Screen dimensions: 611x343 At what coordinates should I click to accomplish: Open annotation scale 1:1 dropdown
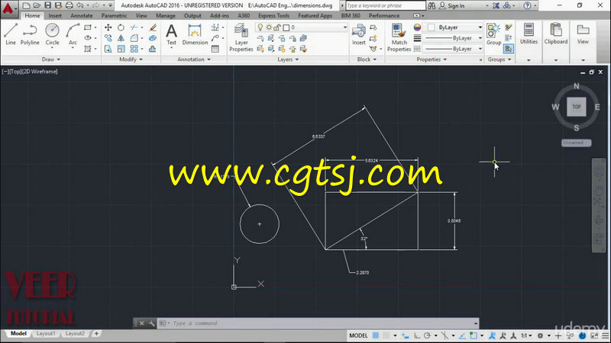coord(526,335)
